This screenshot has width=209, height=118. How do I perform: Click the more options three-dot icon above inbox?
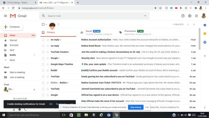point(58,24)
